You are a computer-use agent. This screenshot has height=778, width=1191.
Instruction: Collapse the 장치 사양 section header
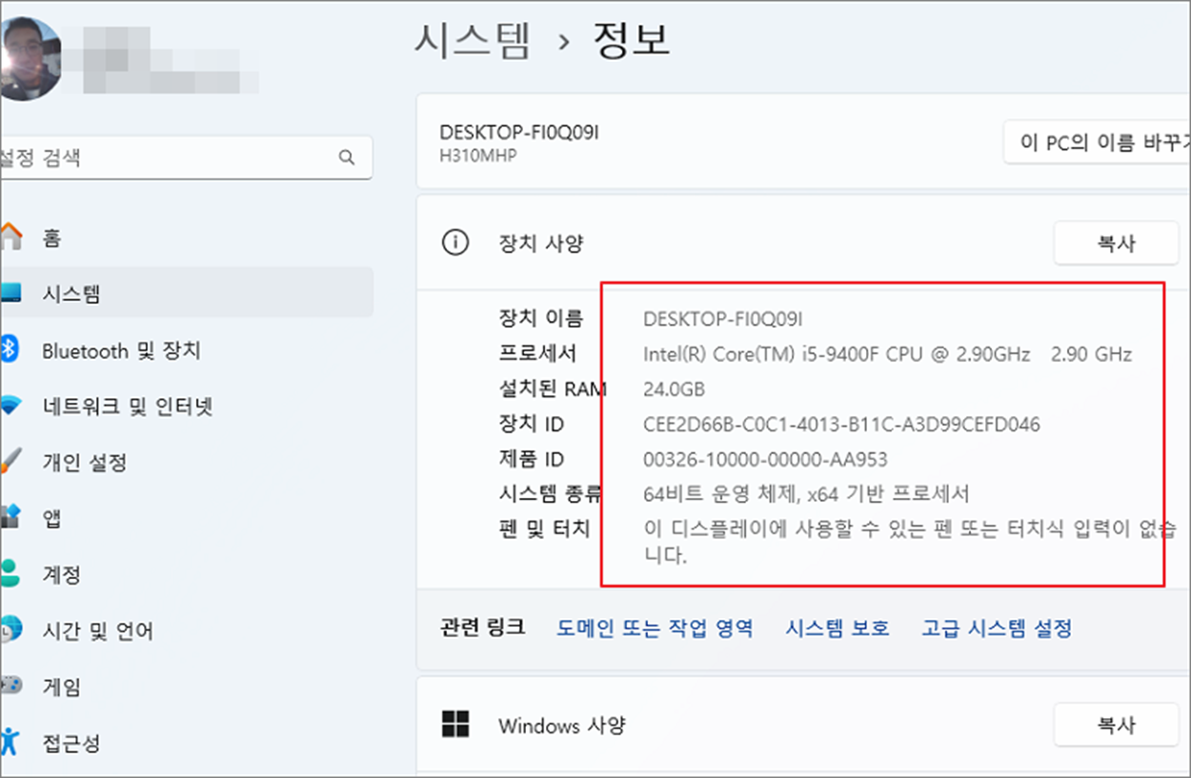click(804, 243)
